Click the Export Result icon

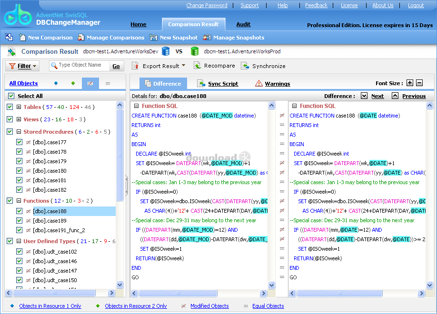pyautogui.click(x=136, y=66)
